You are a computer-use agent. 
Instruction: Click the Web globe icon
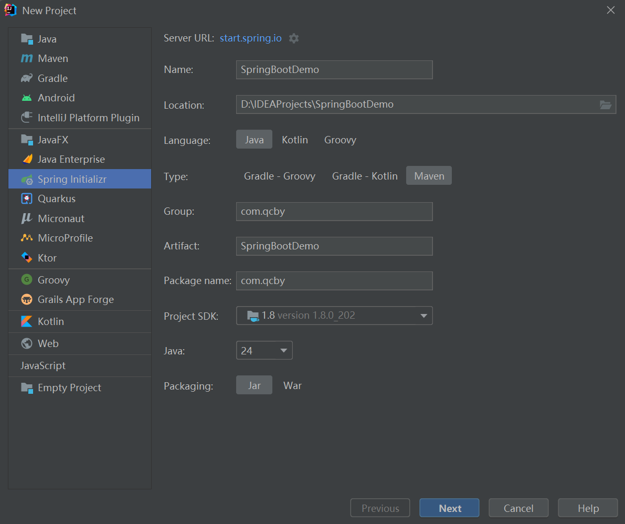27,343
